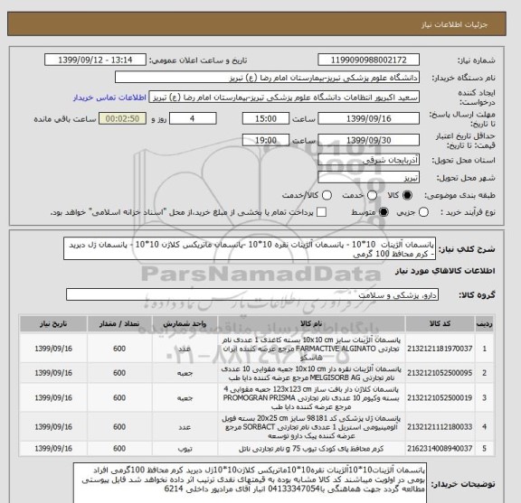Click request creator name field
This screenshot has height=503, width=521.
(x=284, y=98)
